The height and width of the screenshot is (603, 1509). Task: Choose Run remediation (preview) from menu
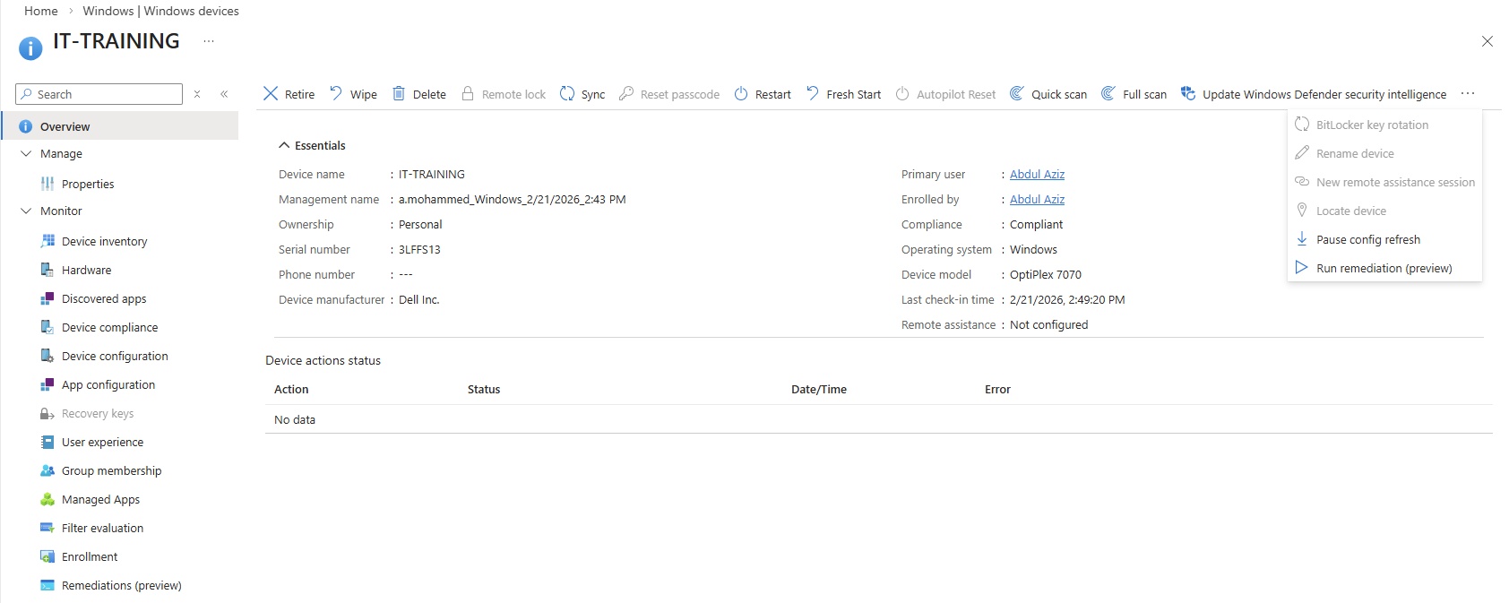click(x=1383, y=268)
